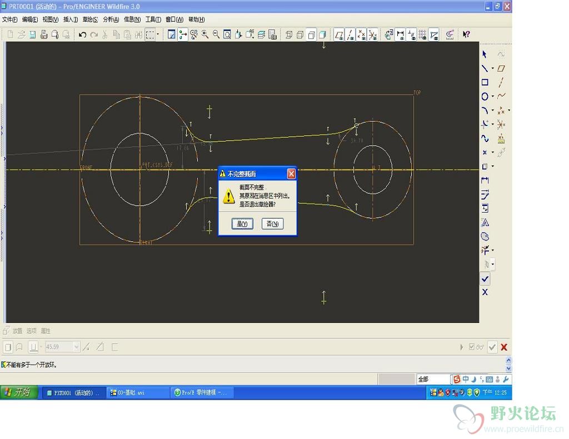569x439 pixels.
Task: Expand the Fillet tool flyout arrow
Action: pyautogui.click(x=492, y=124)
